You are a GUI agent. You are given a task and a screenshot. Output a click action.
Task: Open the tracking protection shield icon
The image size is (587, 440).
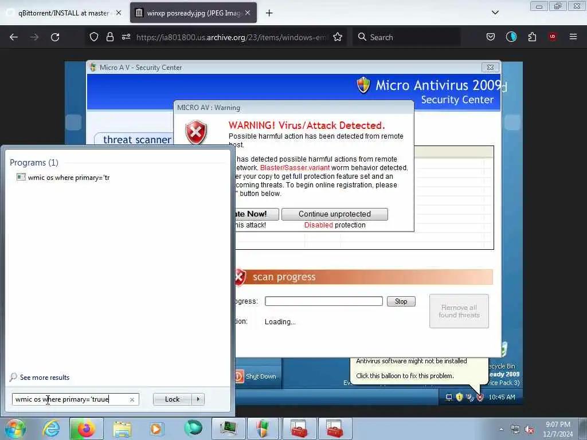coord(94,37)
